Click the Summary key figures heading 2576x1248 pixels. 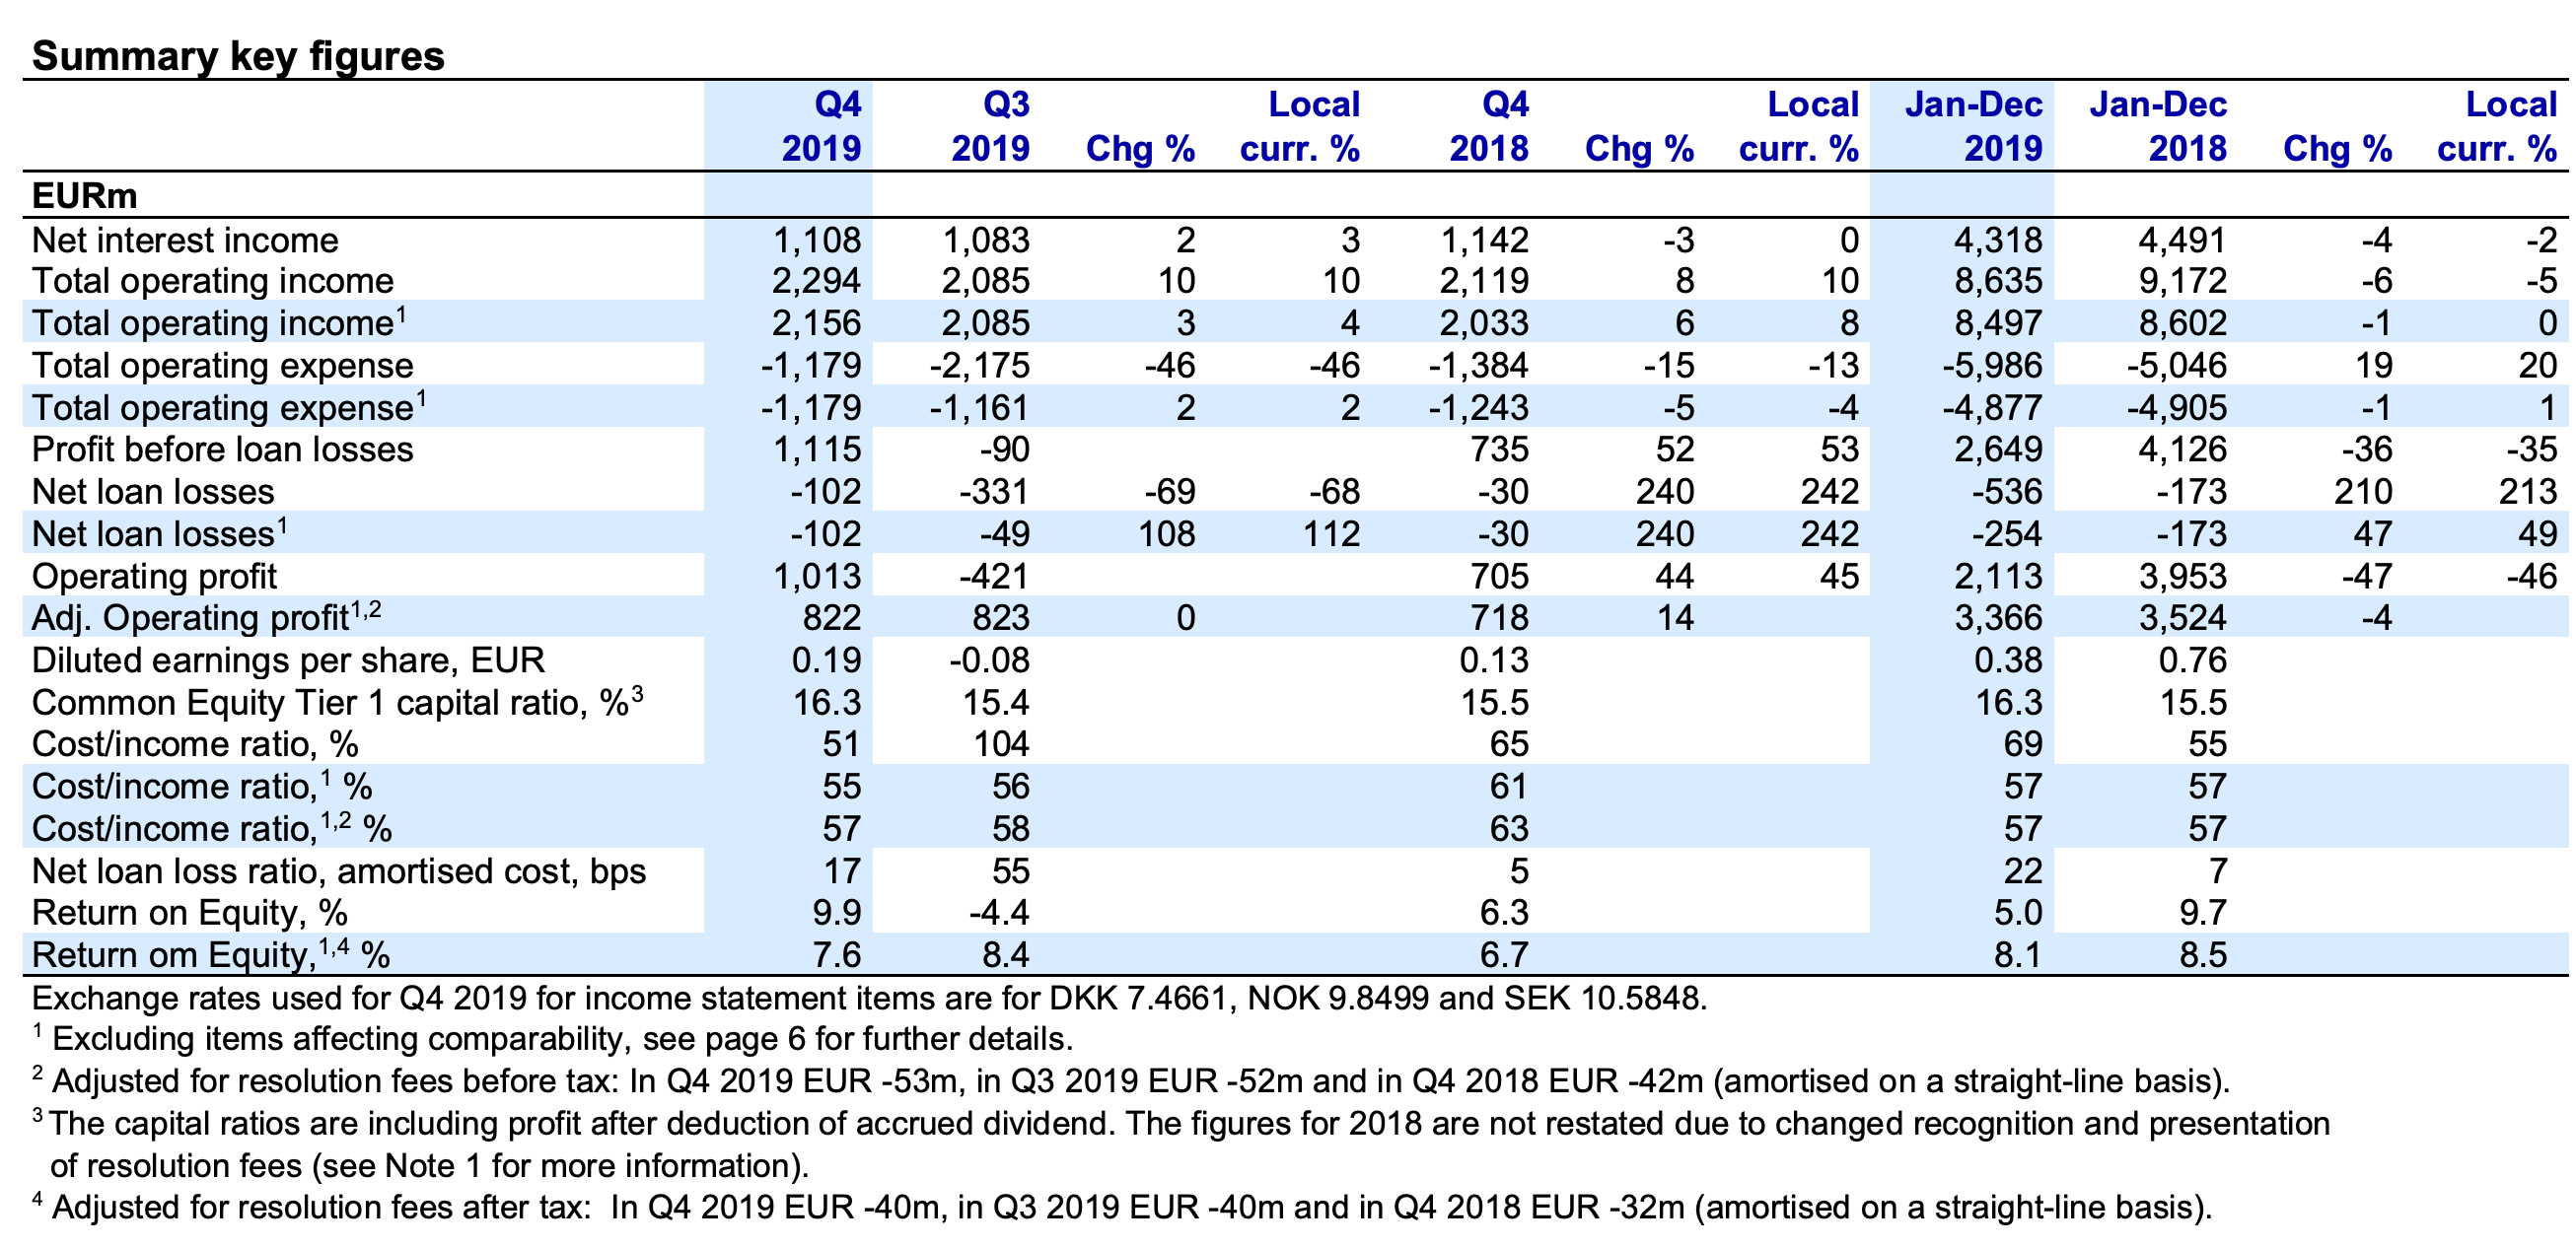tap(238, 56)
